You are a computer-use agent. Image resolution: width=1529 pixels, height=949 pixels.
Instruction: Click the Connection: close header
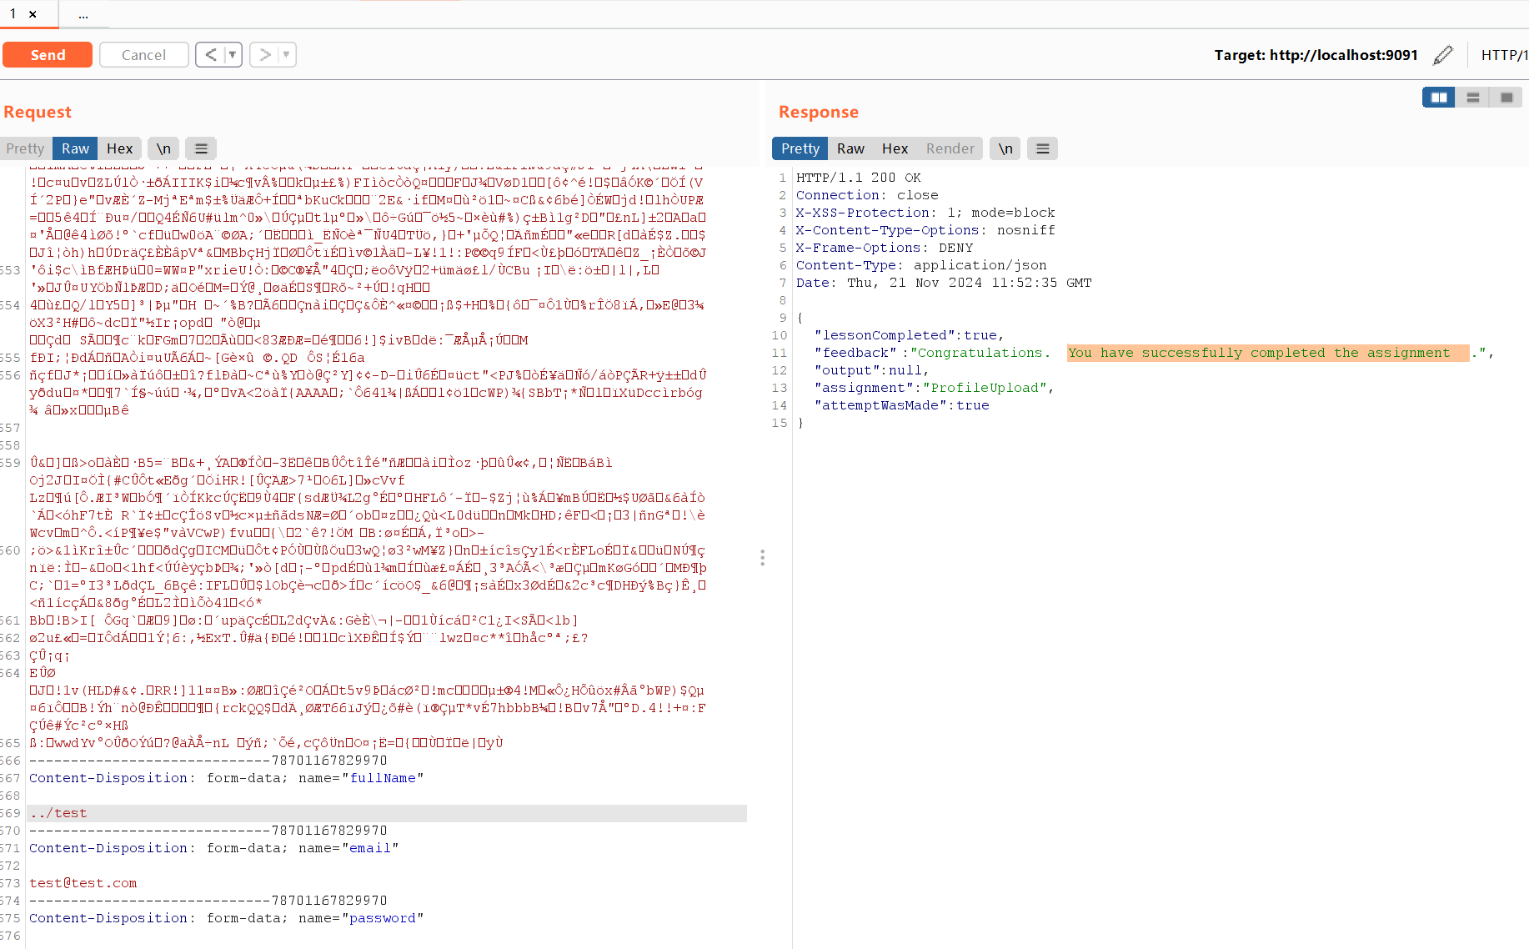coord(867,195)
